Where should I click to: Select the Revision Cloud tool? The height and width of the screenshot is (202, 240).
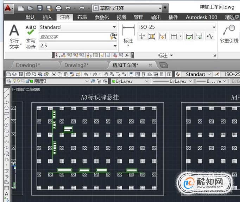pos(6,131)
